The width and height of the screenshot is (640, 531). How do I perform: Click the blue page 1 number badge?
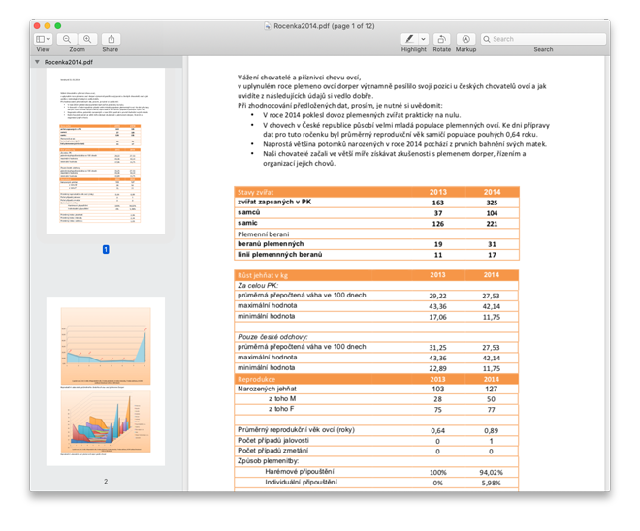105,249
